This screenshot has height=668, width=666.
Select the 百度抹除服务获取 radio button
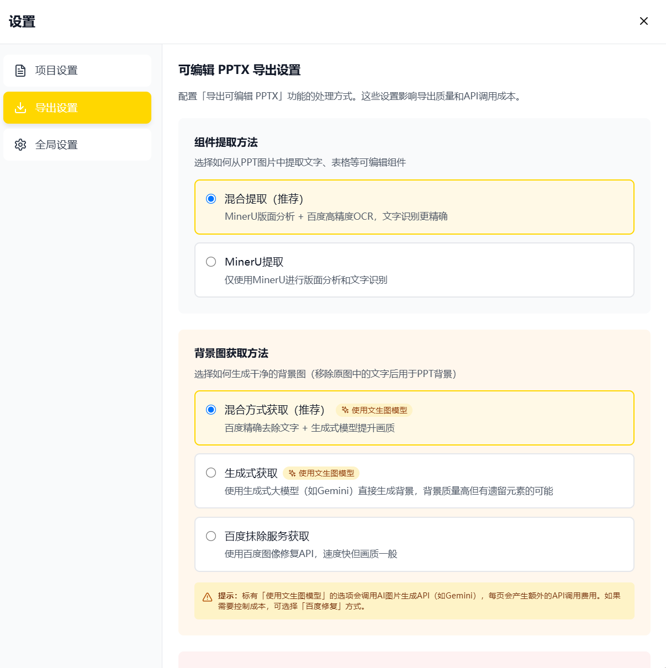[211, 536]
